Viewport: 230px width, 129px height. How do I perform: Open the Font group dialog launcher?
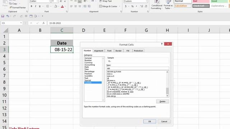click(67, 11)
